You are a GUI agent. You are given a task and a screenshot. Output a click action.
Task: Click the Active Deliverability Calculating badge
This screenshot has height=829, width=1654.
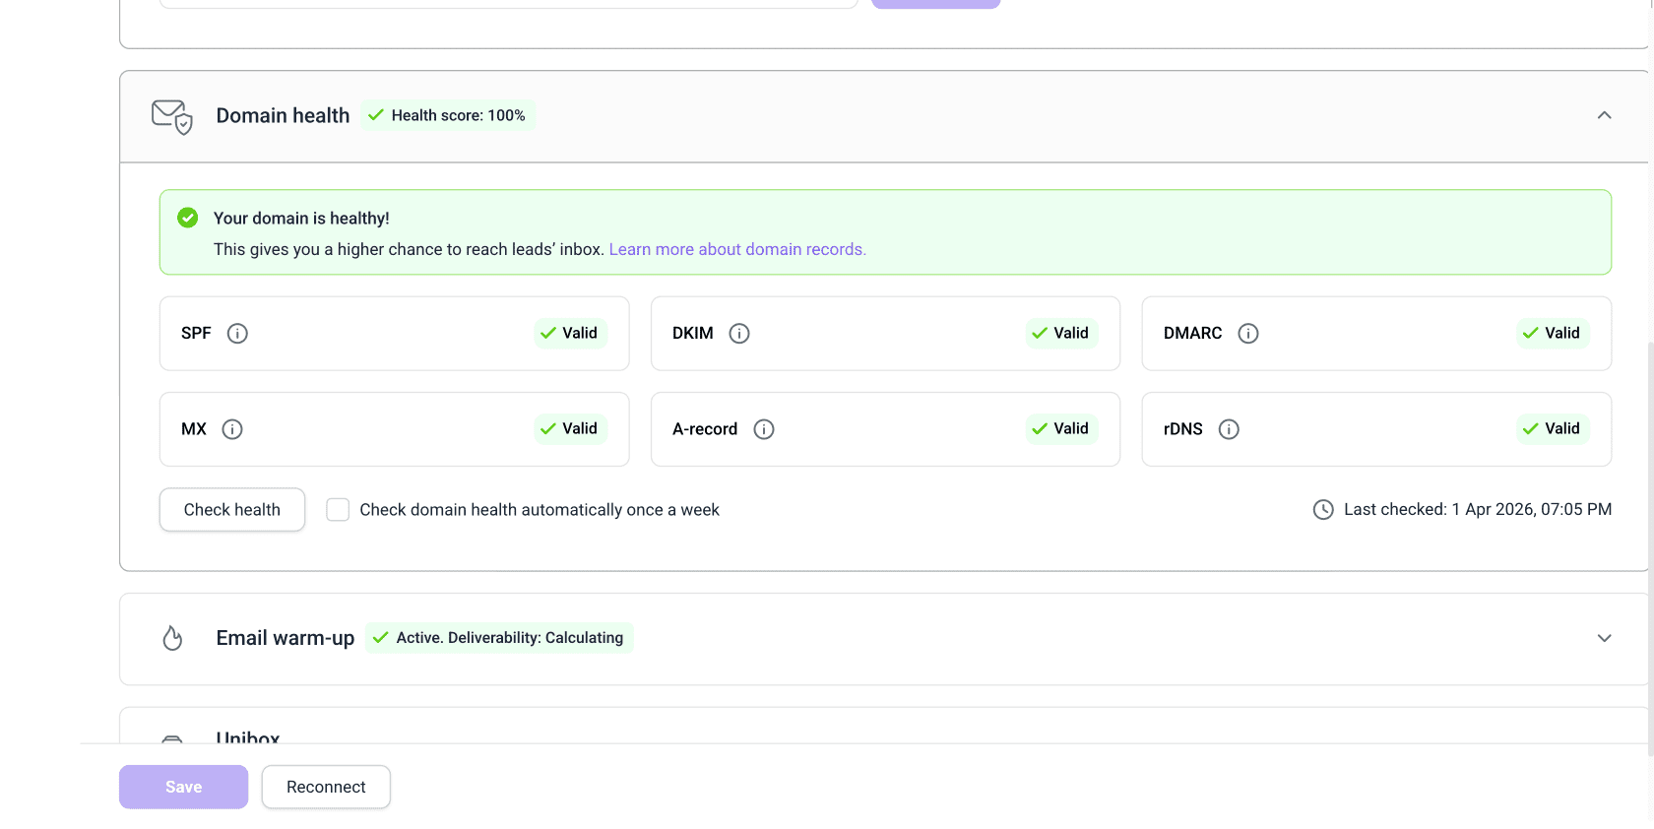click(x=499, y=638)
